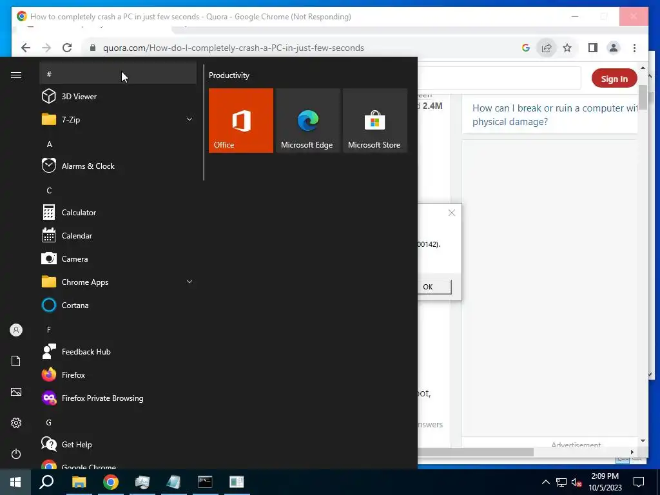Click the Google icon in the address bar

coord(526,48)
